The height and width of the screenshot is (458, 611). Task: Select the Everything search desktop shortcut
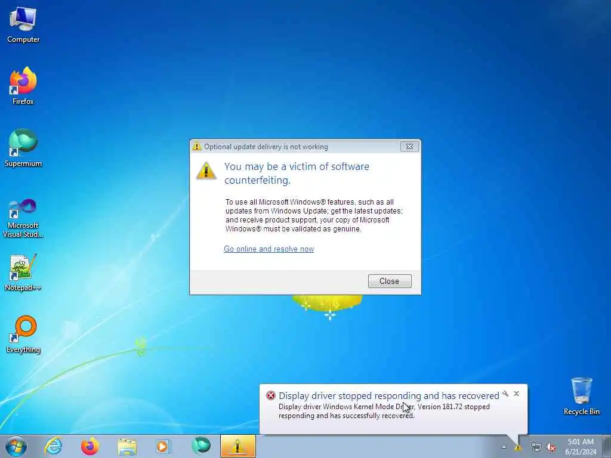[x=23, y=335]
